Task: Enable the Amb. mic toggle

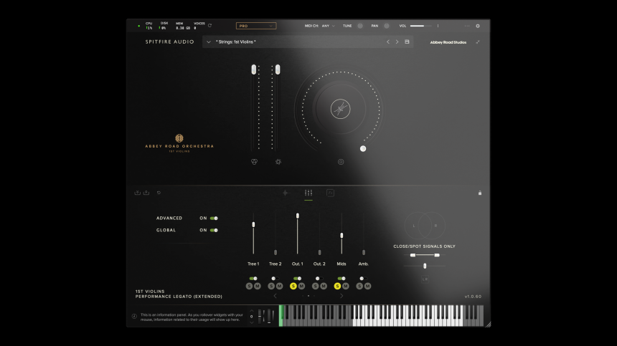Action: (363, 279)
